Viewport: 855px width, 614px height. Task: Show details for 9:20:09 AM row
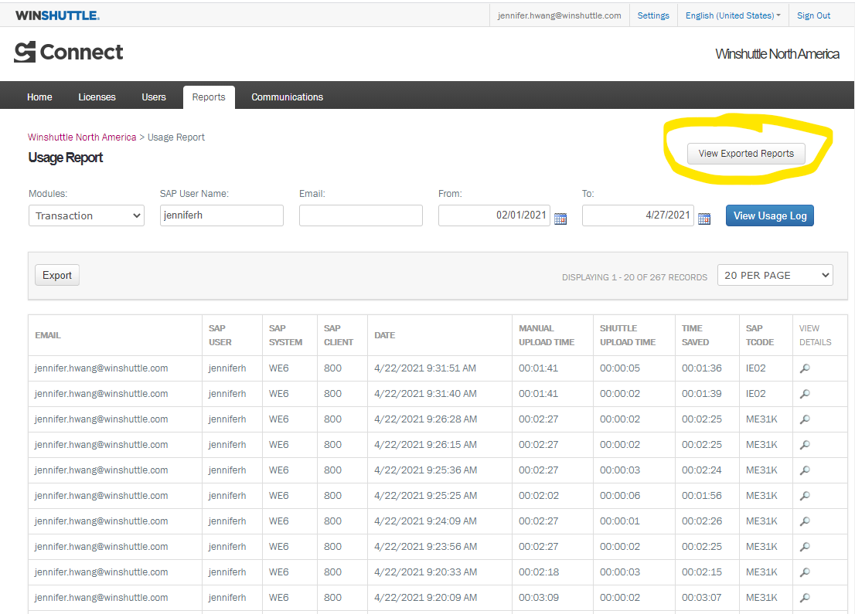coord(805,598)
